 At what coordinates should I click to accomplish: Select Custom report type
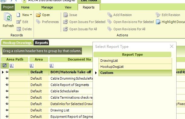[135, 73]
